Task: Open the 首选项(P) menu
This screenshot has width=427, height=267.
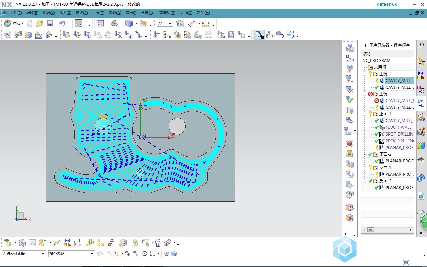Action: [x=167, y=13]
